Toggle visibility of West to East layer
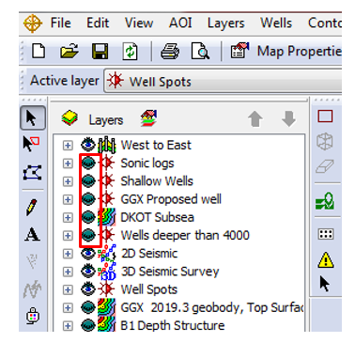 coord(88,145)
